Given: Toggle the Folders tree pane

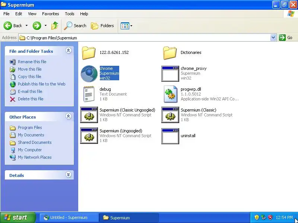Looking at the screenshot, I should 102,26.
